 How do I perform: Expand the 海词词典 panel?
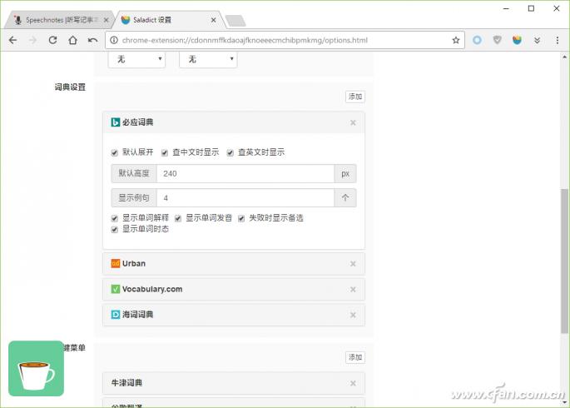233,315
